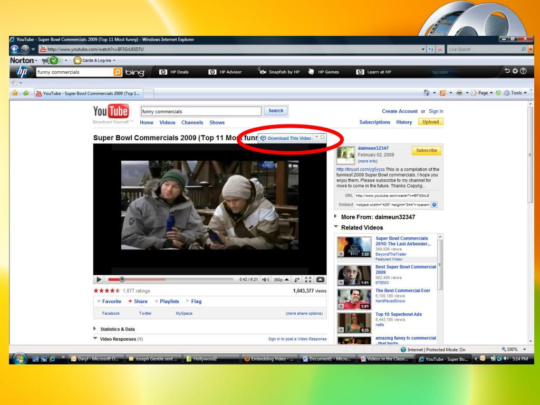Open the YouTube Shows tab
This screenshot has width=540, height=405.
(217, 122)
